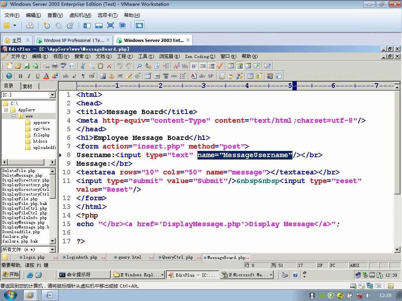Open the font color A icon
The image size is (402, 301).
pos(46,76)
